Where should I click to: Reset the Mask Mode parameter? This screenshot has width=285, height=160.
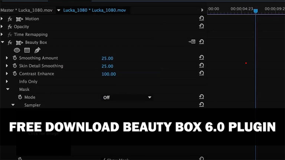click(x=202, y=97)
